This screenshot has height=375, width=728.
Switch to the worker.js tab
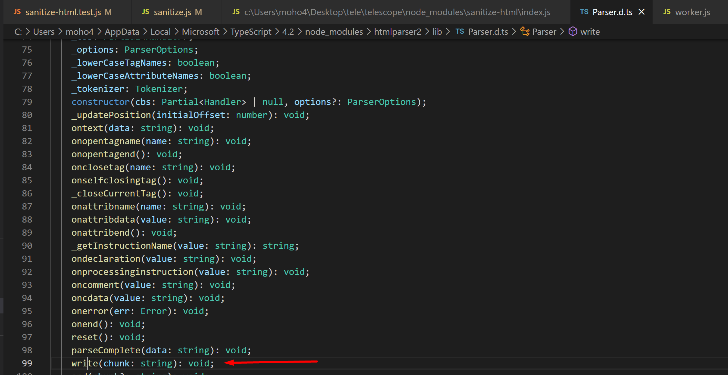coord(693,12)
